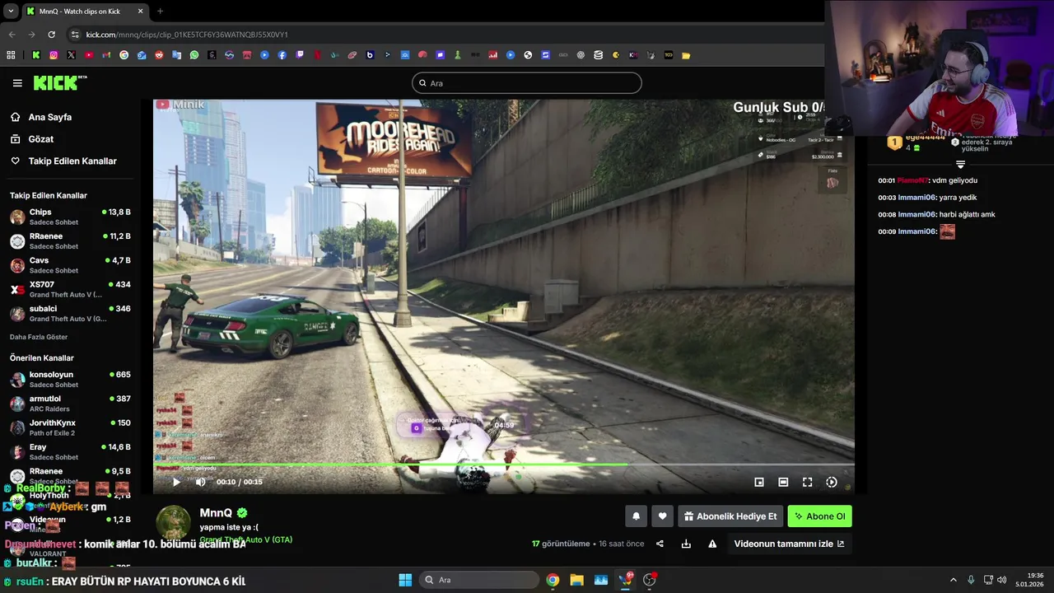Image resolution: width=1054 pixels, height=593 pixels.
Task: Click the emote in Immami06's 00:09 message
Action: pos(947,232)
